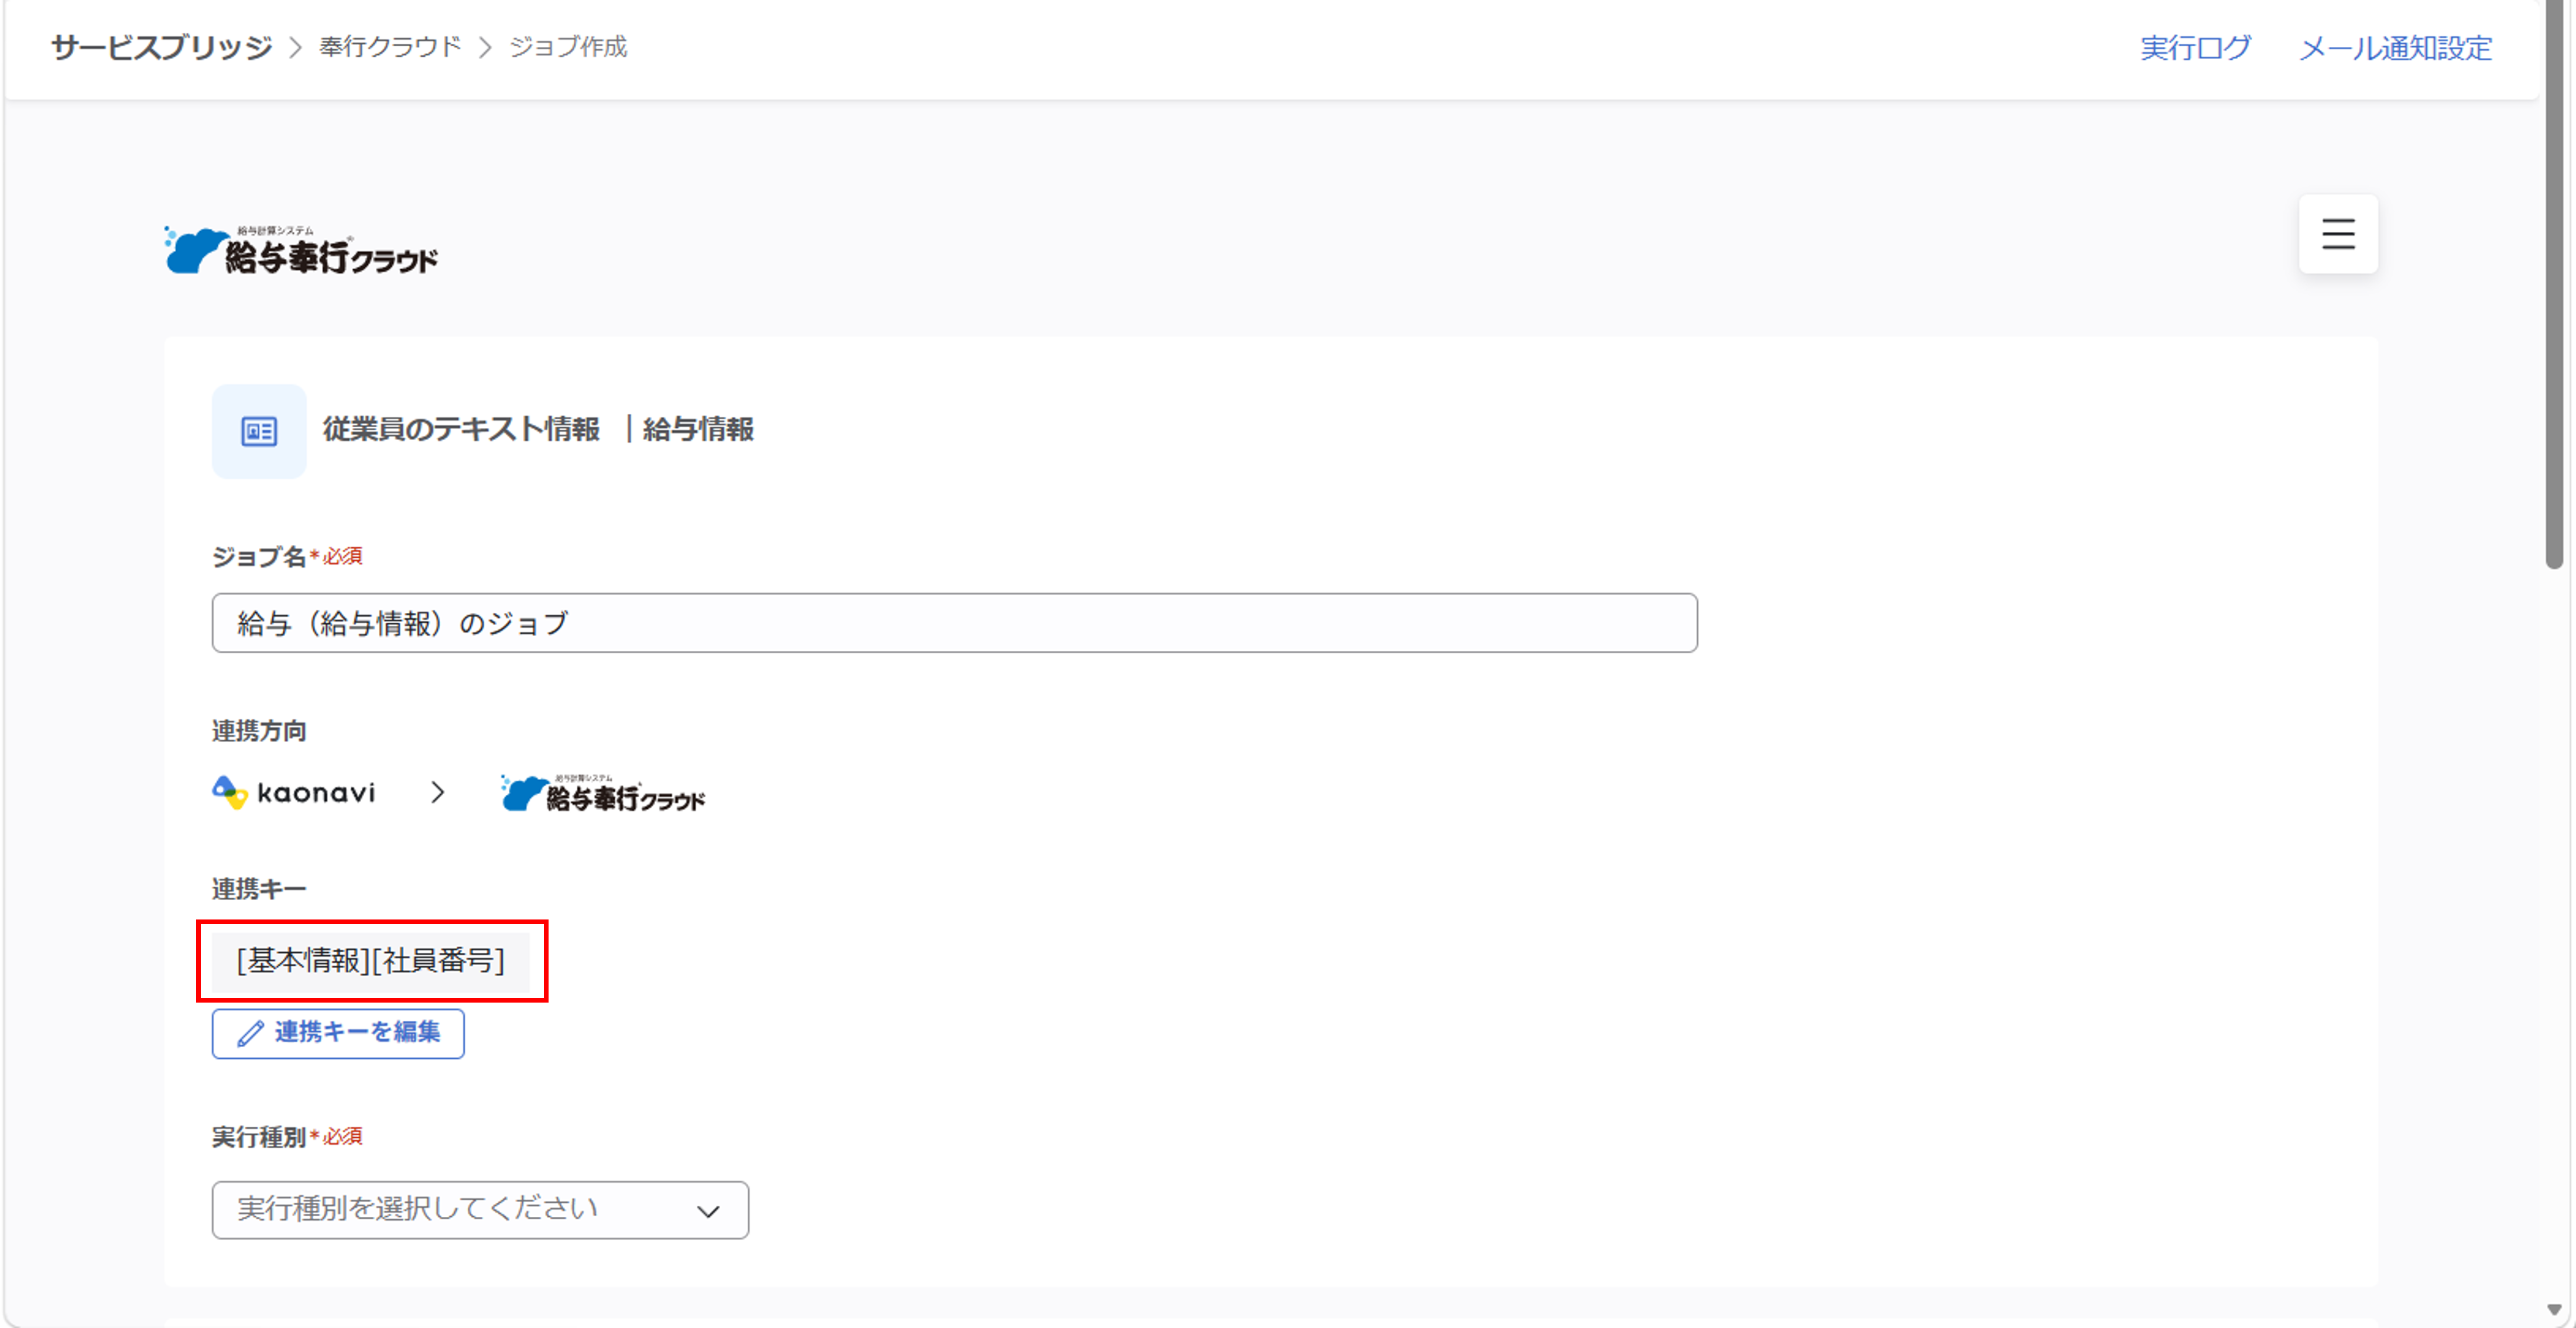The width and height of the screenshot is (2576, 1328).
Task: Click the 給与情報 heading text
Action: [x=698, y=430]
